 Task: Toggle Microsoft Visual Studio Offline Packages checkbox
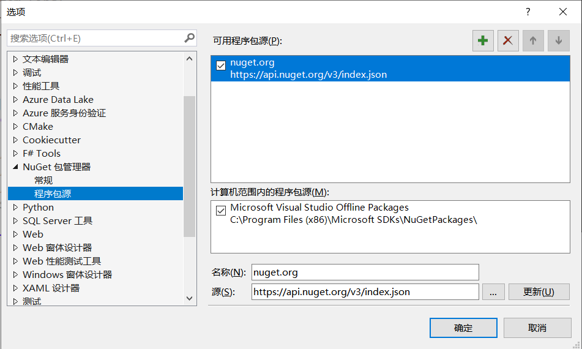(x=221, y=211)
